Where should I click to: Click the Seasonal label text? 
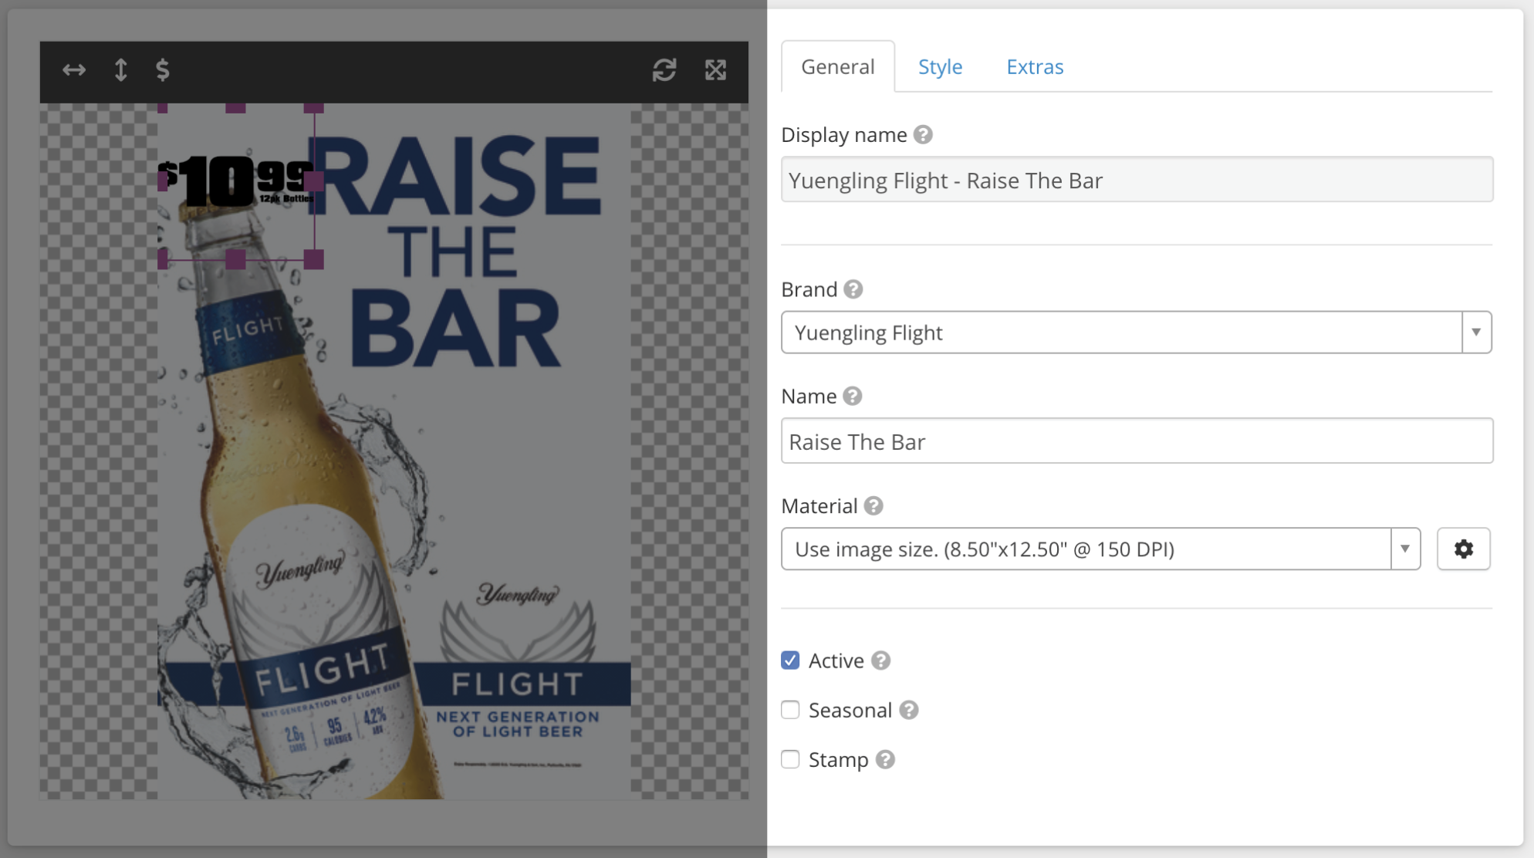850,710
